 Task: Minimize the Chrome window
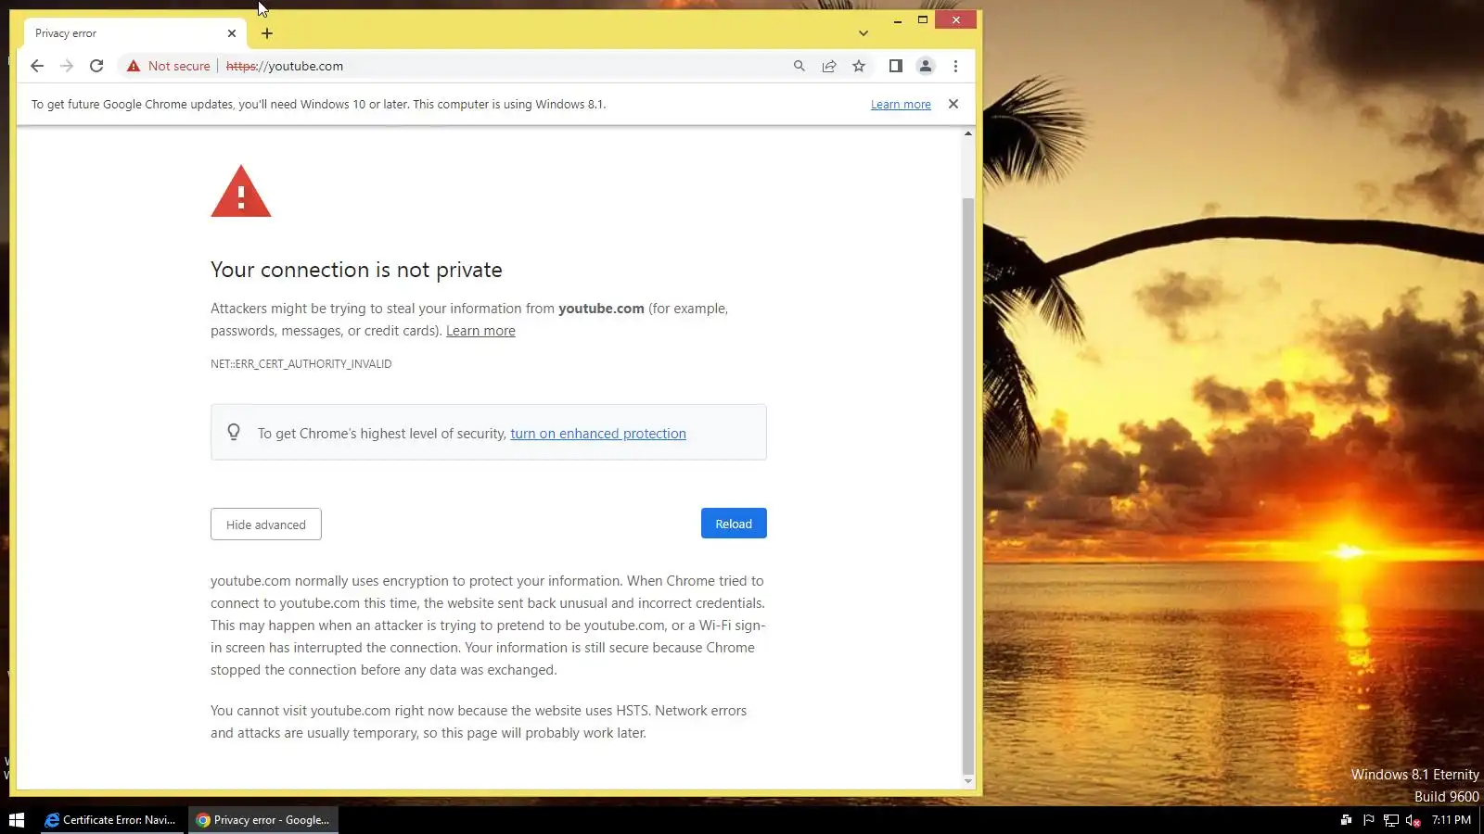coord(898,19)
